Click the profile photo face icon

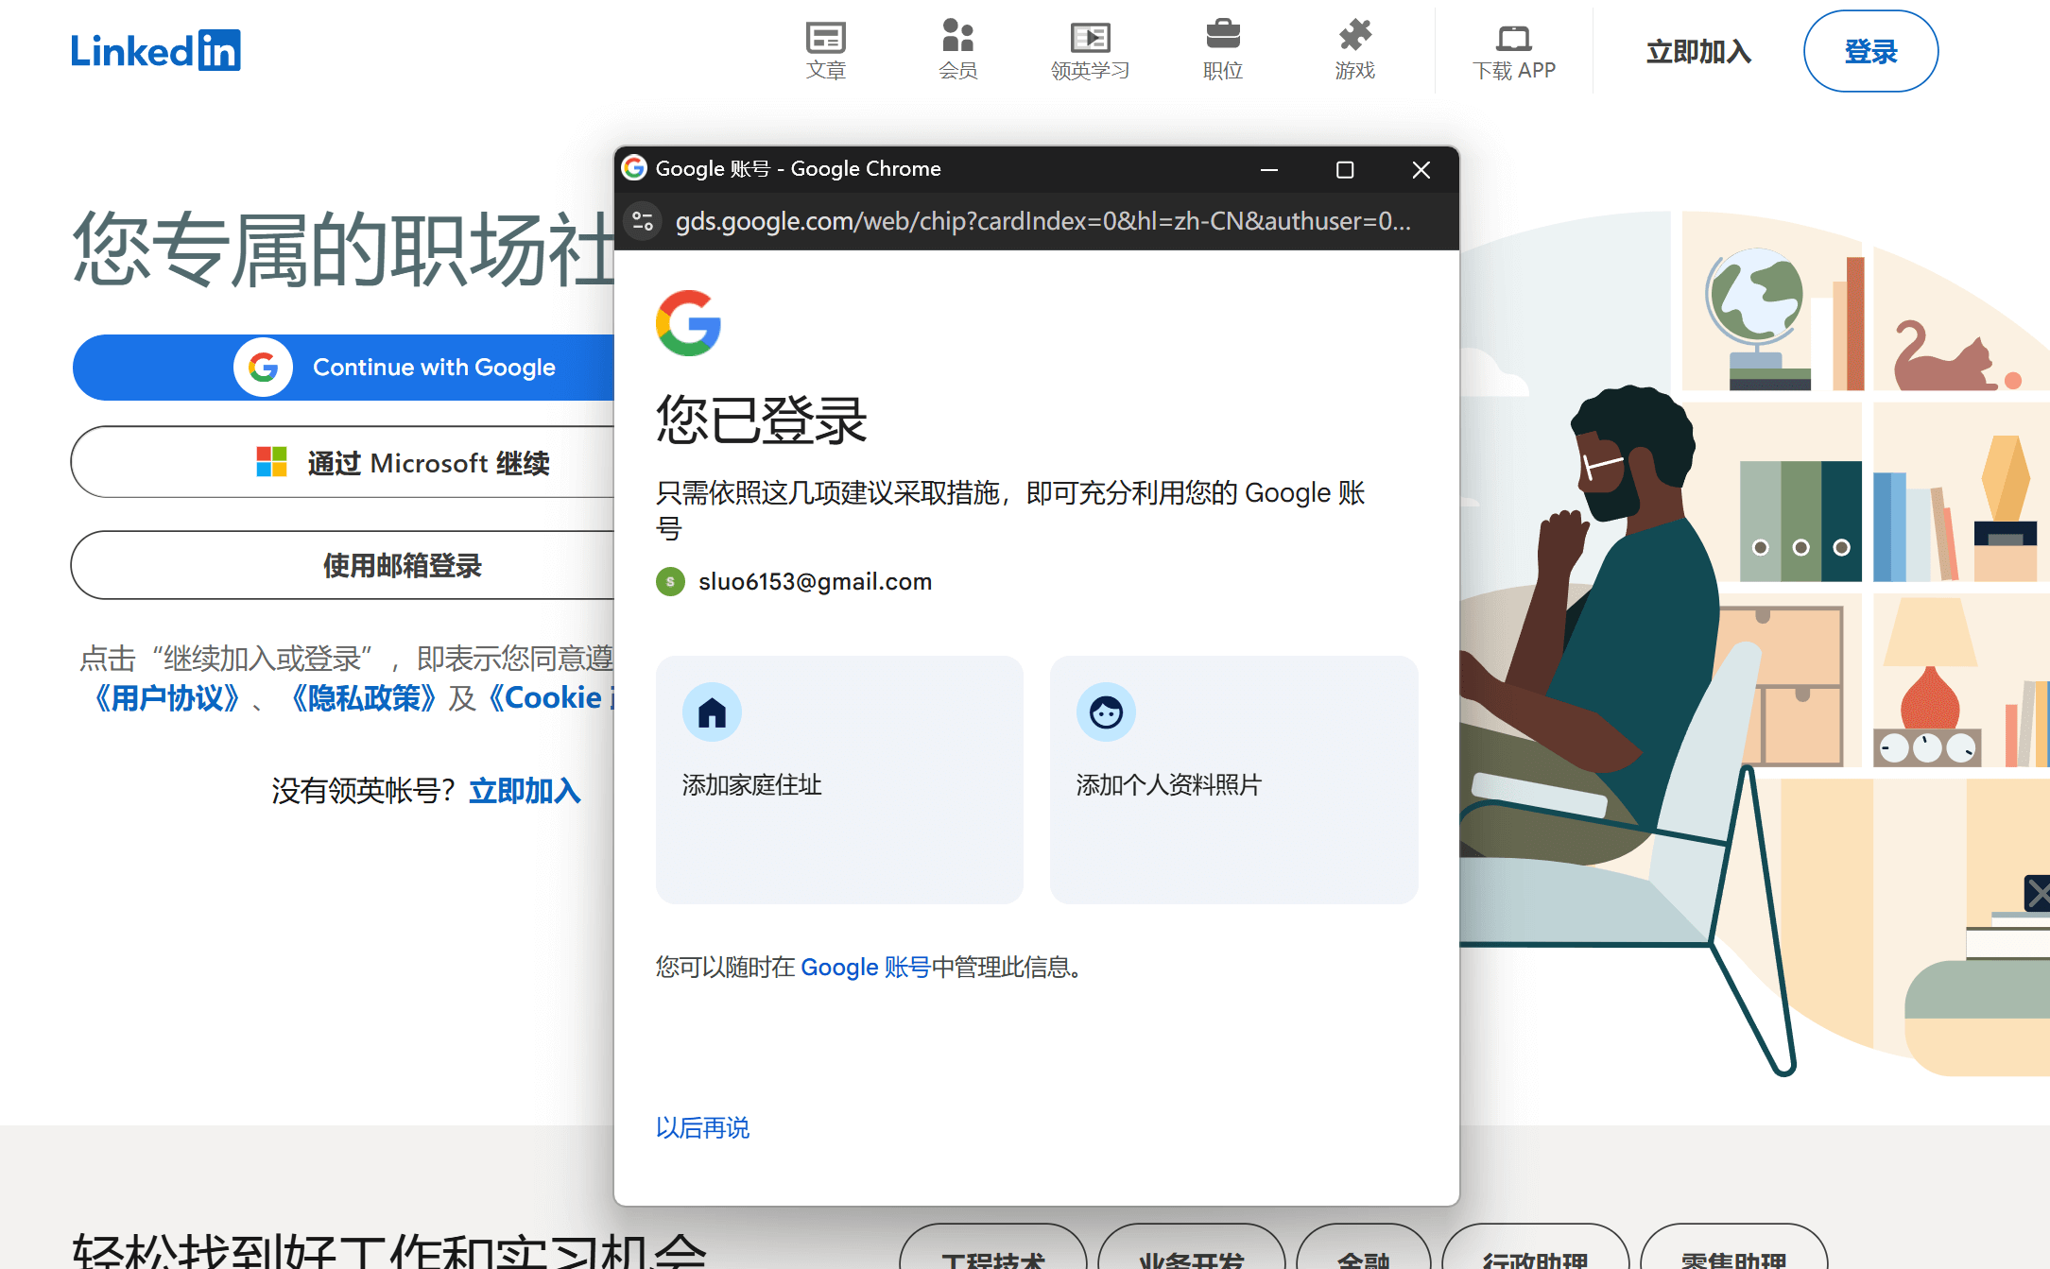1105,712
